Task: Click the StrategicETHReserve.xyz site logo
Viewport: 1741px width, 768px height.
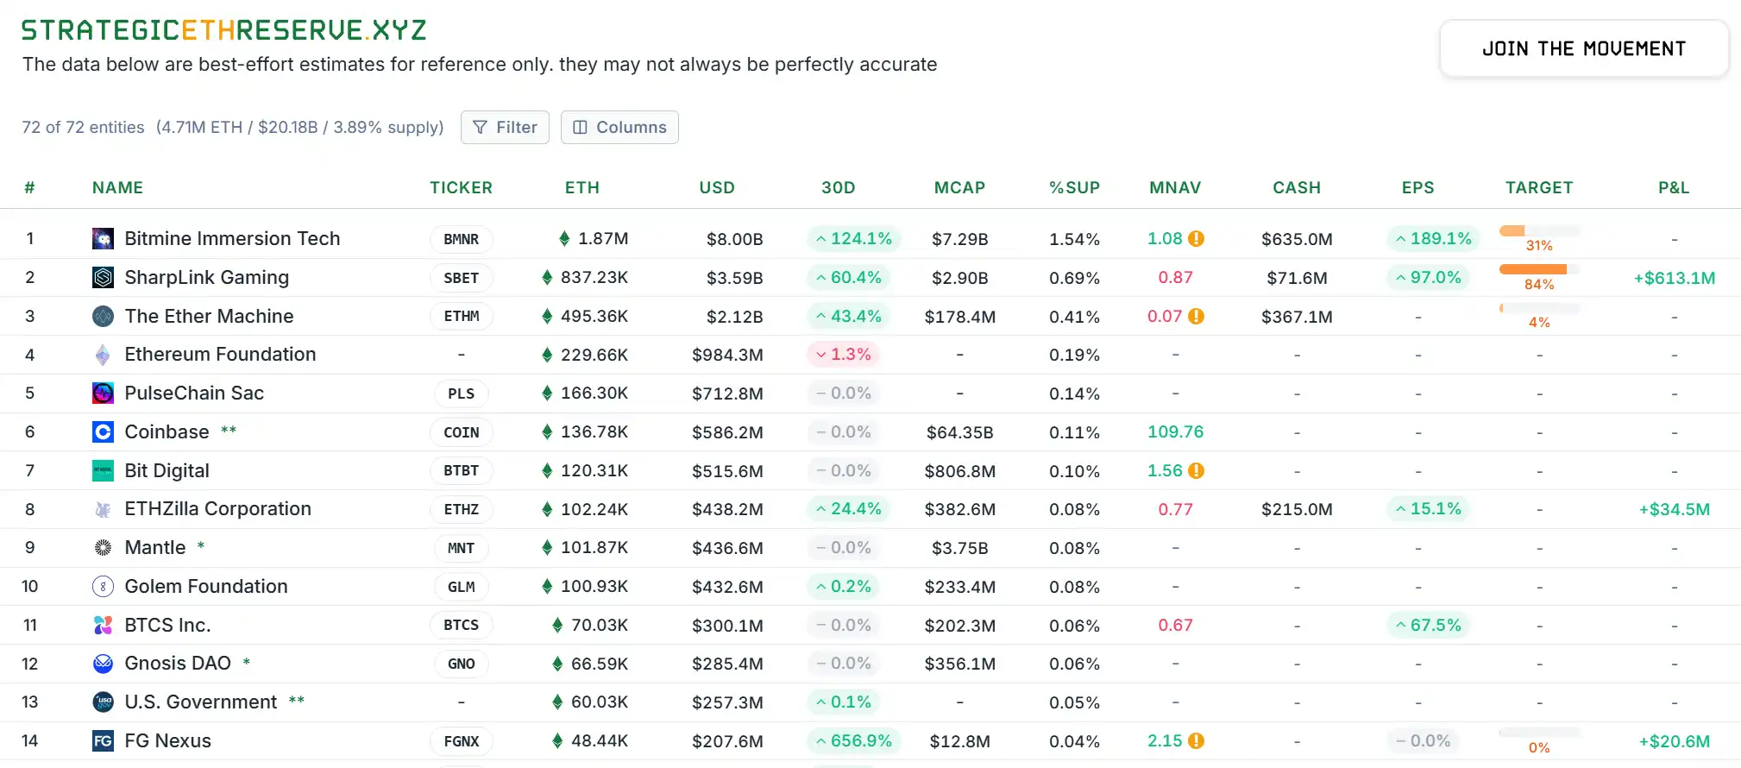Action: click(x=223, y=30)
